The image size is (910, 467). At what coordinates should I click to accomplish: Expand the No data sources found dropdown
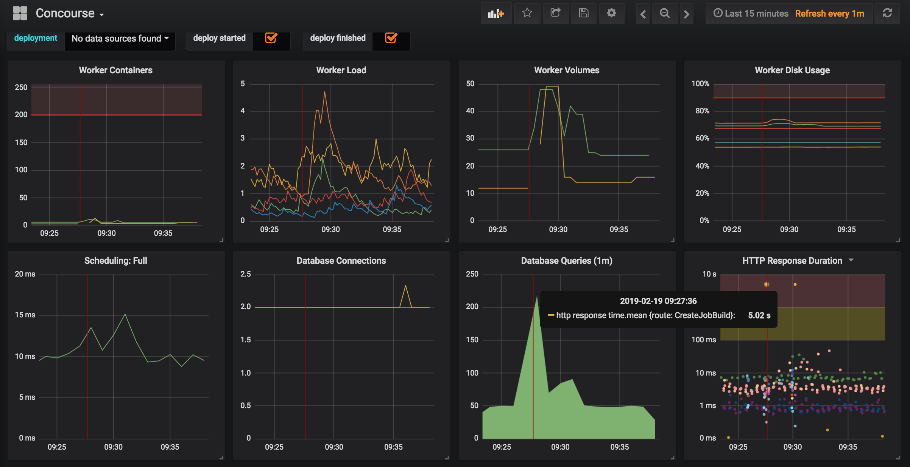pos(120,38)
